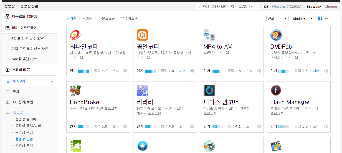
Task: Click Windows logo on DVDFab card
Action: point(326,71)
